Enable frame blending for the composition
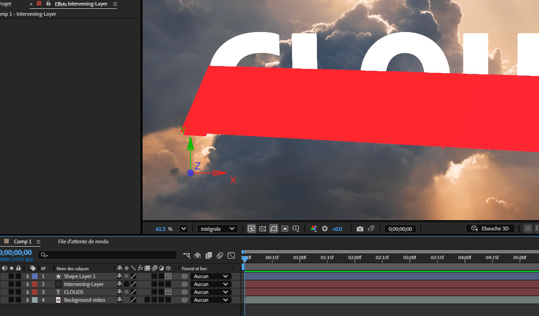The height and width of the screenshot is (316, 539). pyautogui.click(x=209, y=255)
